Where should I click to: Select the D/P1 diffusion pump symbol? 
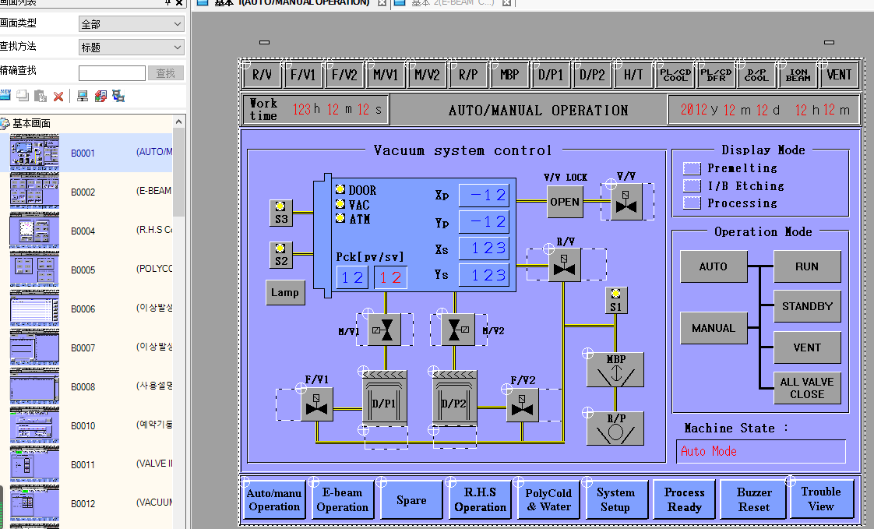coord(385,400)
